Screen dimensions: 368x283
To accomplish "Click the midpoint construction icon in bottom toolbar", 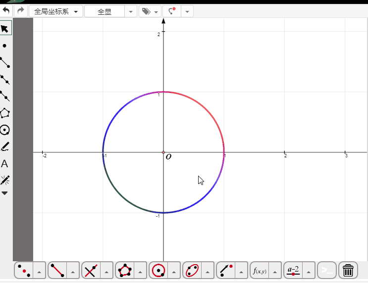I will (x=24, y=270).
